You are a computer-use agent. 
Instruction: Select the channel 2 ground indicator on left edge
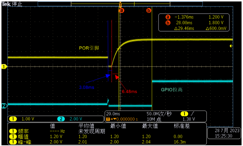click(x=4, y=106)
